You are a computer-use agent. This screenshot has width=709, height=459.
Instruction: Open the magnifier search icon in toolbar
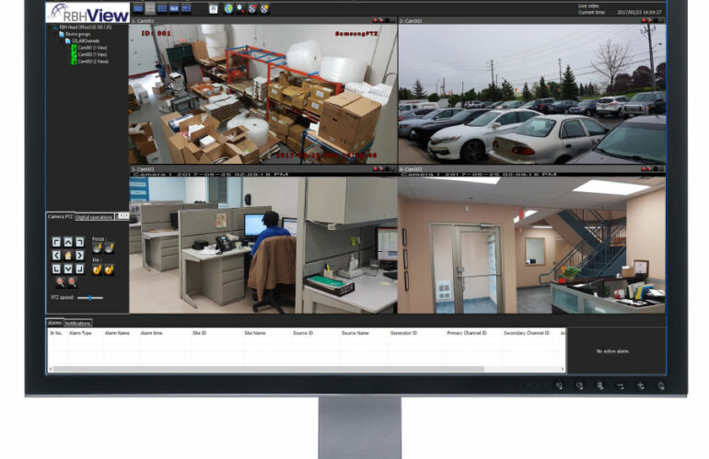[x=240, y=8]
